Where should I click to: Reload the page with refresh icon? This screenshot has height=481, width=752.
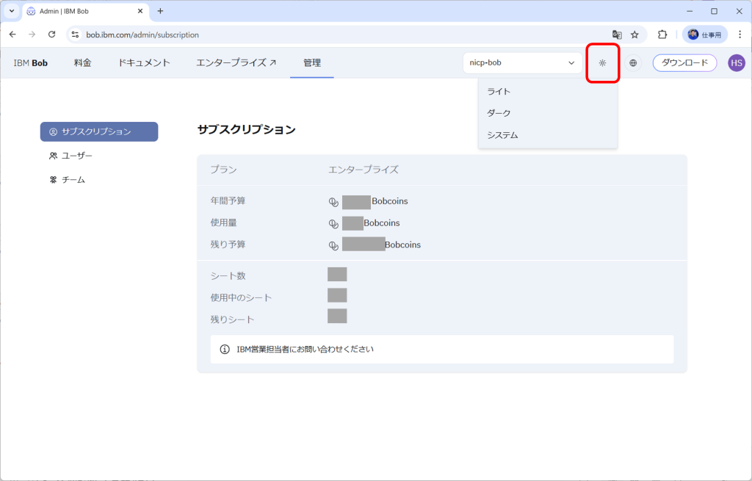tap(52, 35)
